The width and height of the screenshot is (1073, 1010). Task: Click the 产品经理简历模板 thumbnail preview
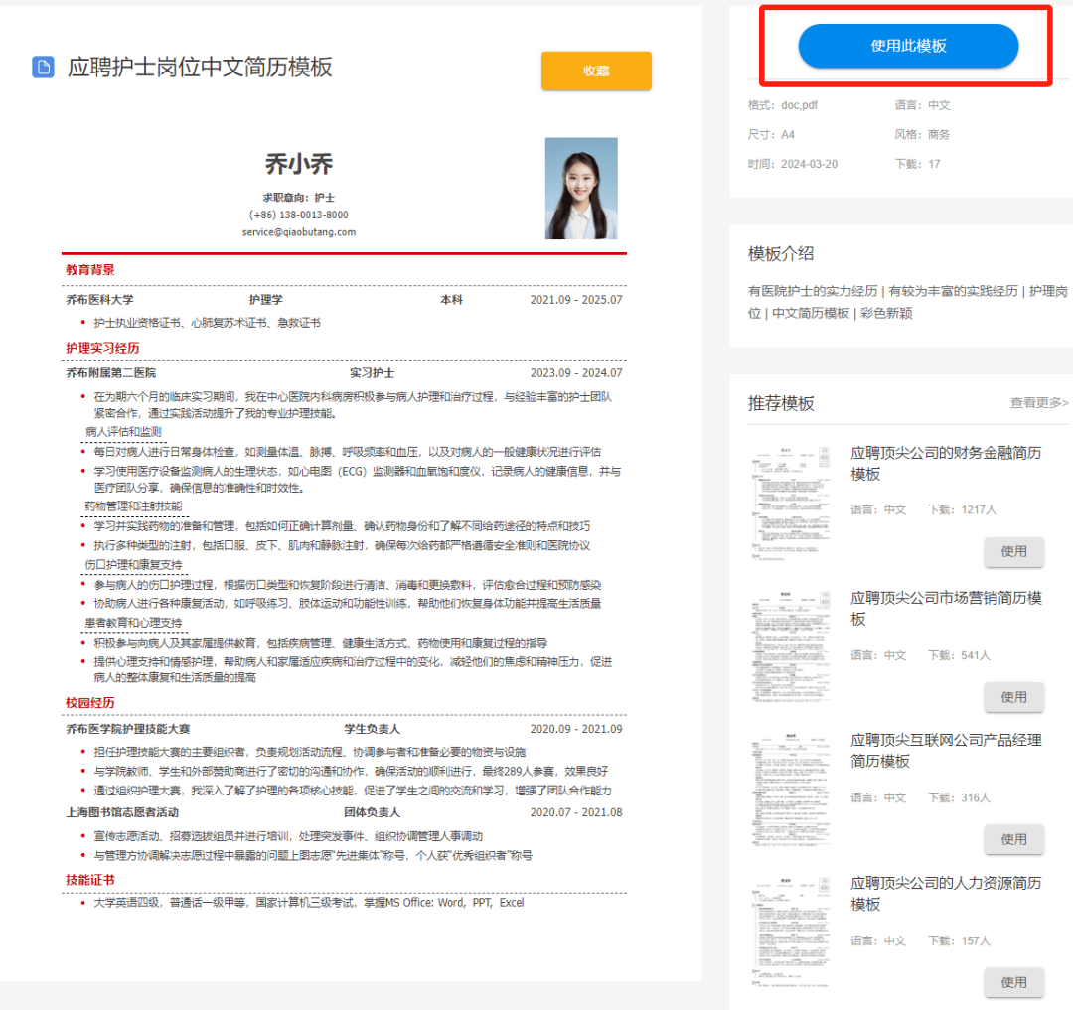(x=790, y=785)
